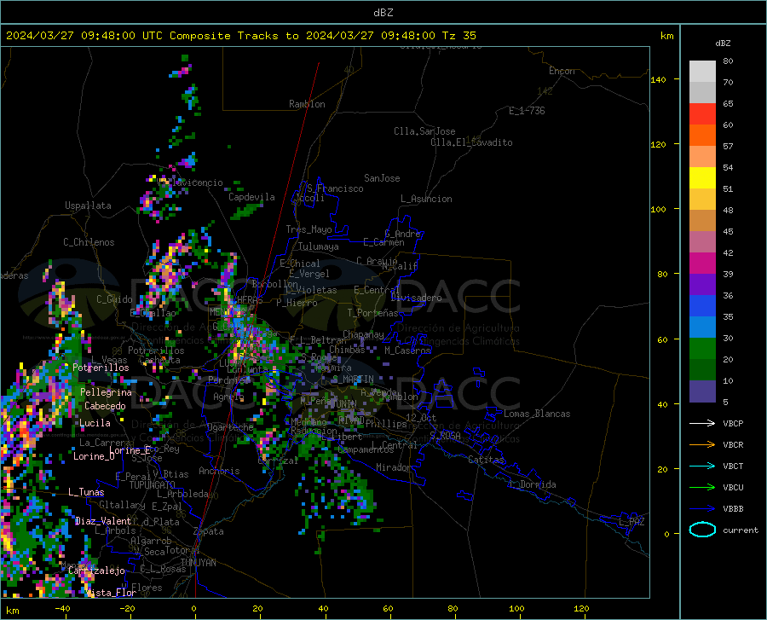Click the 'TUNUYAN' map label

pyautogui.click(x=198, y=563)
